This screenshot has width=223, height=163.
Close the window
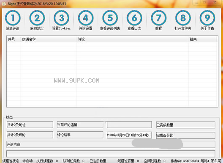click(x=215, y=3)
